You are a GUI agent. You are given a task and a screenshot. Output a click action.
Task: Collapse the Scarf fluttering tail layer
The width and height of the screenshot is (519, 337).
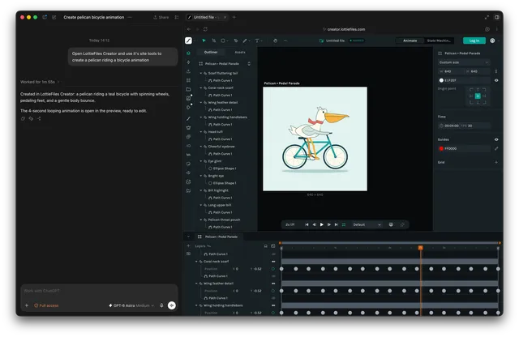[200, 73]
